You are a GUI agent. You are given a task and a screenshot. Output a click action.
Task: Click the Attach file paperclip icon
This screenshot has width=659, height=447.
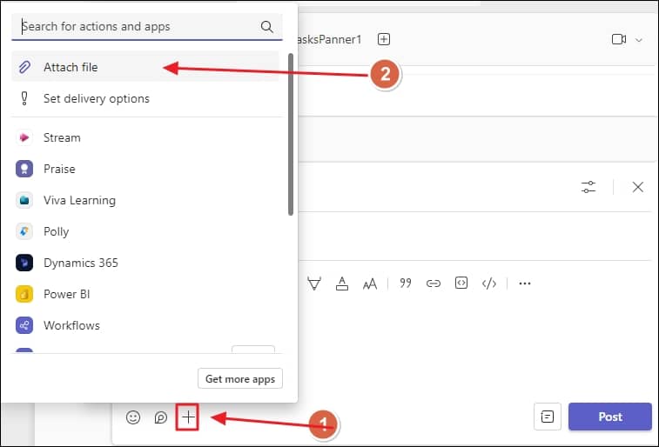coord(24,67)
